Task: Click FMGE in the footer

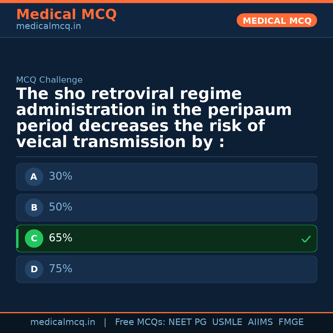Action: coord(291,322)
